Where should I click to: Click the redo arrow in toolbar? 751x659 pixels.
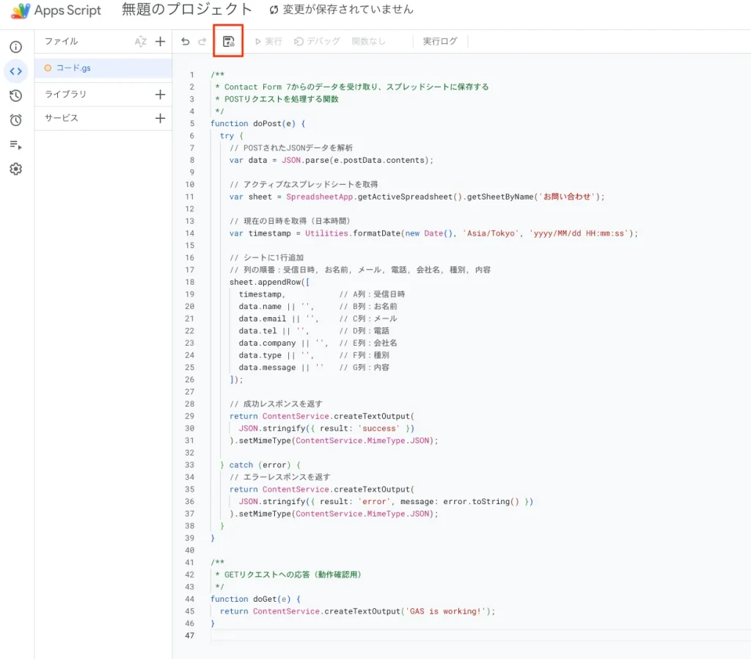202,42
